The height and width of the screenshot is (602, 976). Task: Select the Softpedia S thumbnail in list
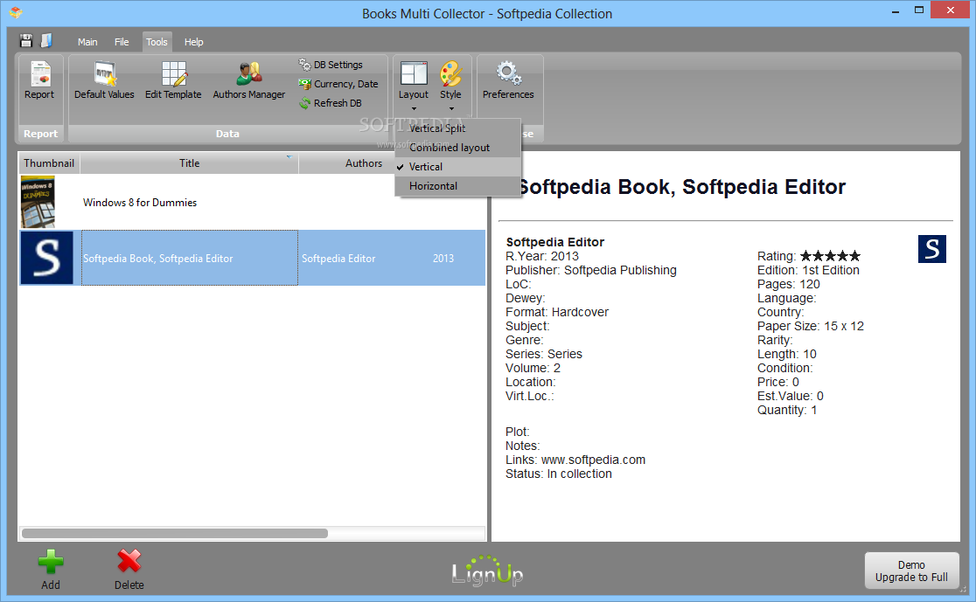tap(46, 258)
